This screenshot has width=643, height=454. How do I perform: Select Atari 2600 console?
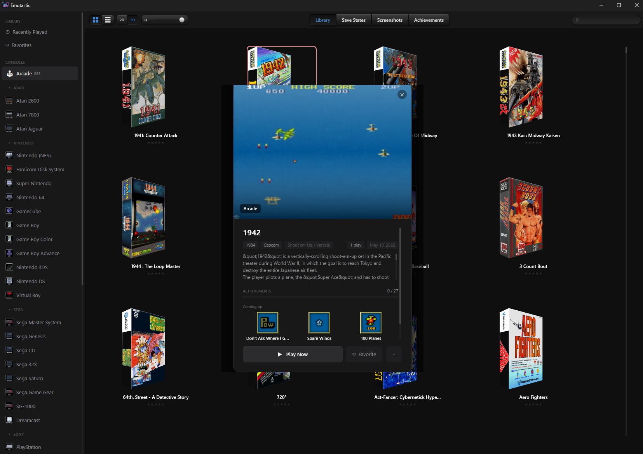pos(40,101)
